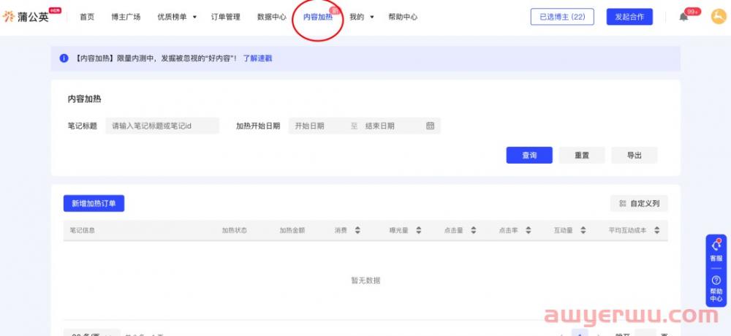Open 客服 from the floating sidebar
The image size is (731, 336).
click(716, 251)
